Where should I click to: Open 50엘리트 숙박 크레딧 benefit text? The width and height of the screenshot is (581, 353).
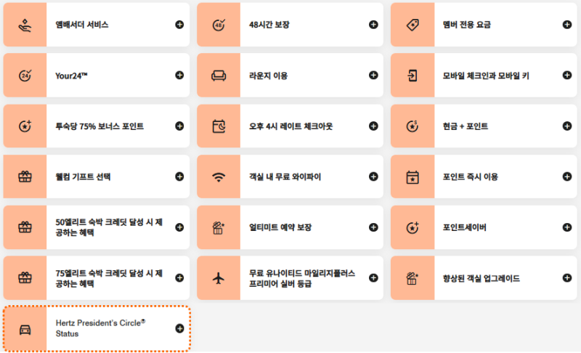109,227
